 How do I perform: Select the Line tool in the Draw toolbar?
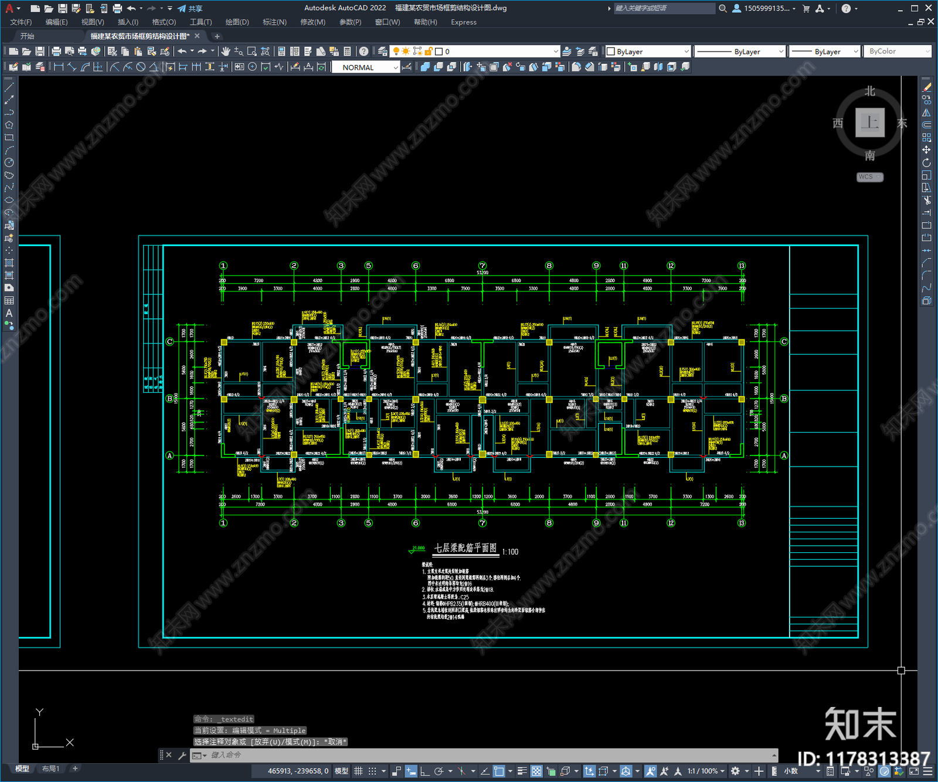point(9,87)
